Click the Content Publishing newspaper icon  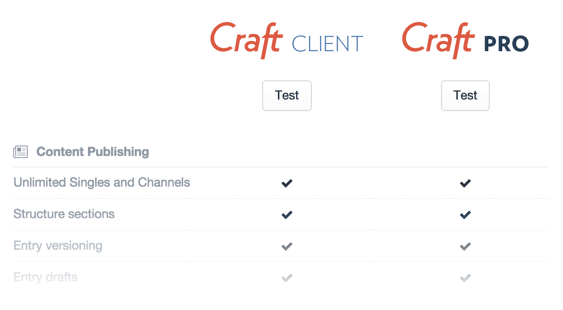[21, 152]
